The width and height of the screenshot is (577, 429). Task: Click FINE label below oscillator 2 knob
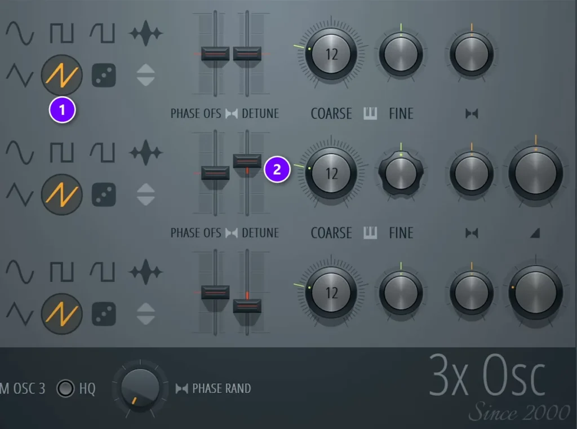[401, 233]
